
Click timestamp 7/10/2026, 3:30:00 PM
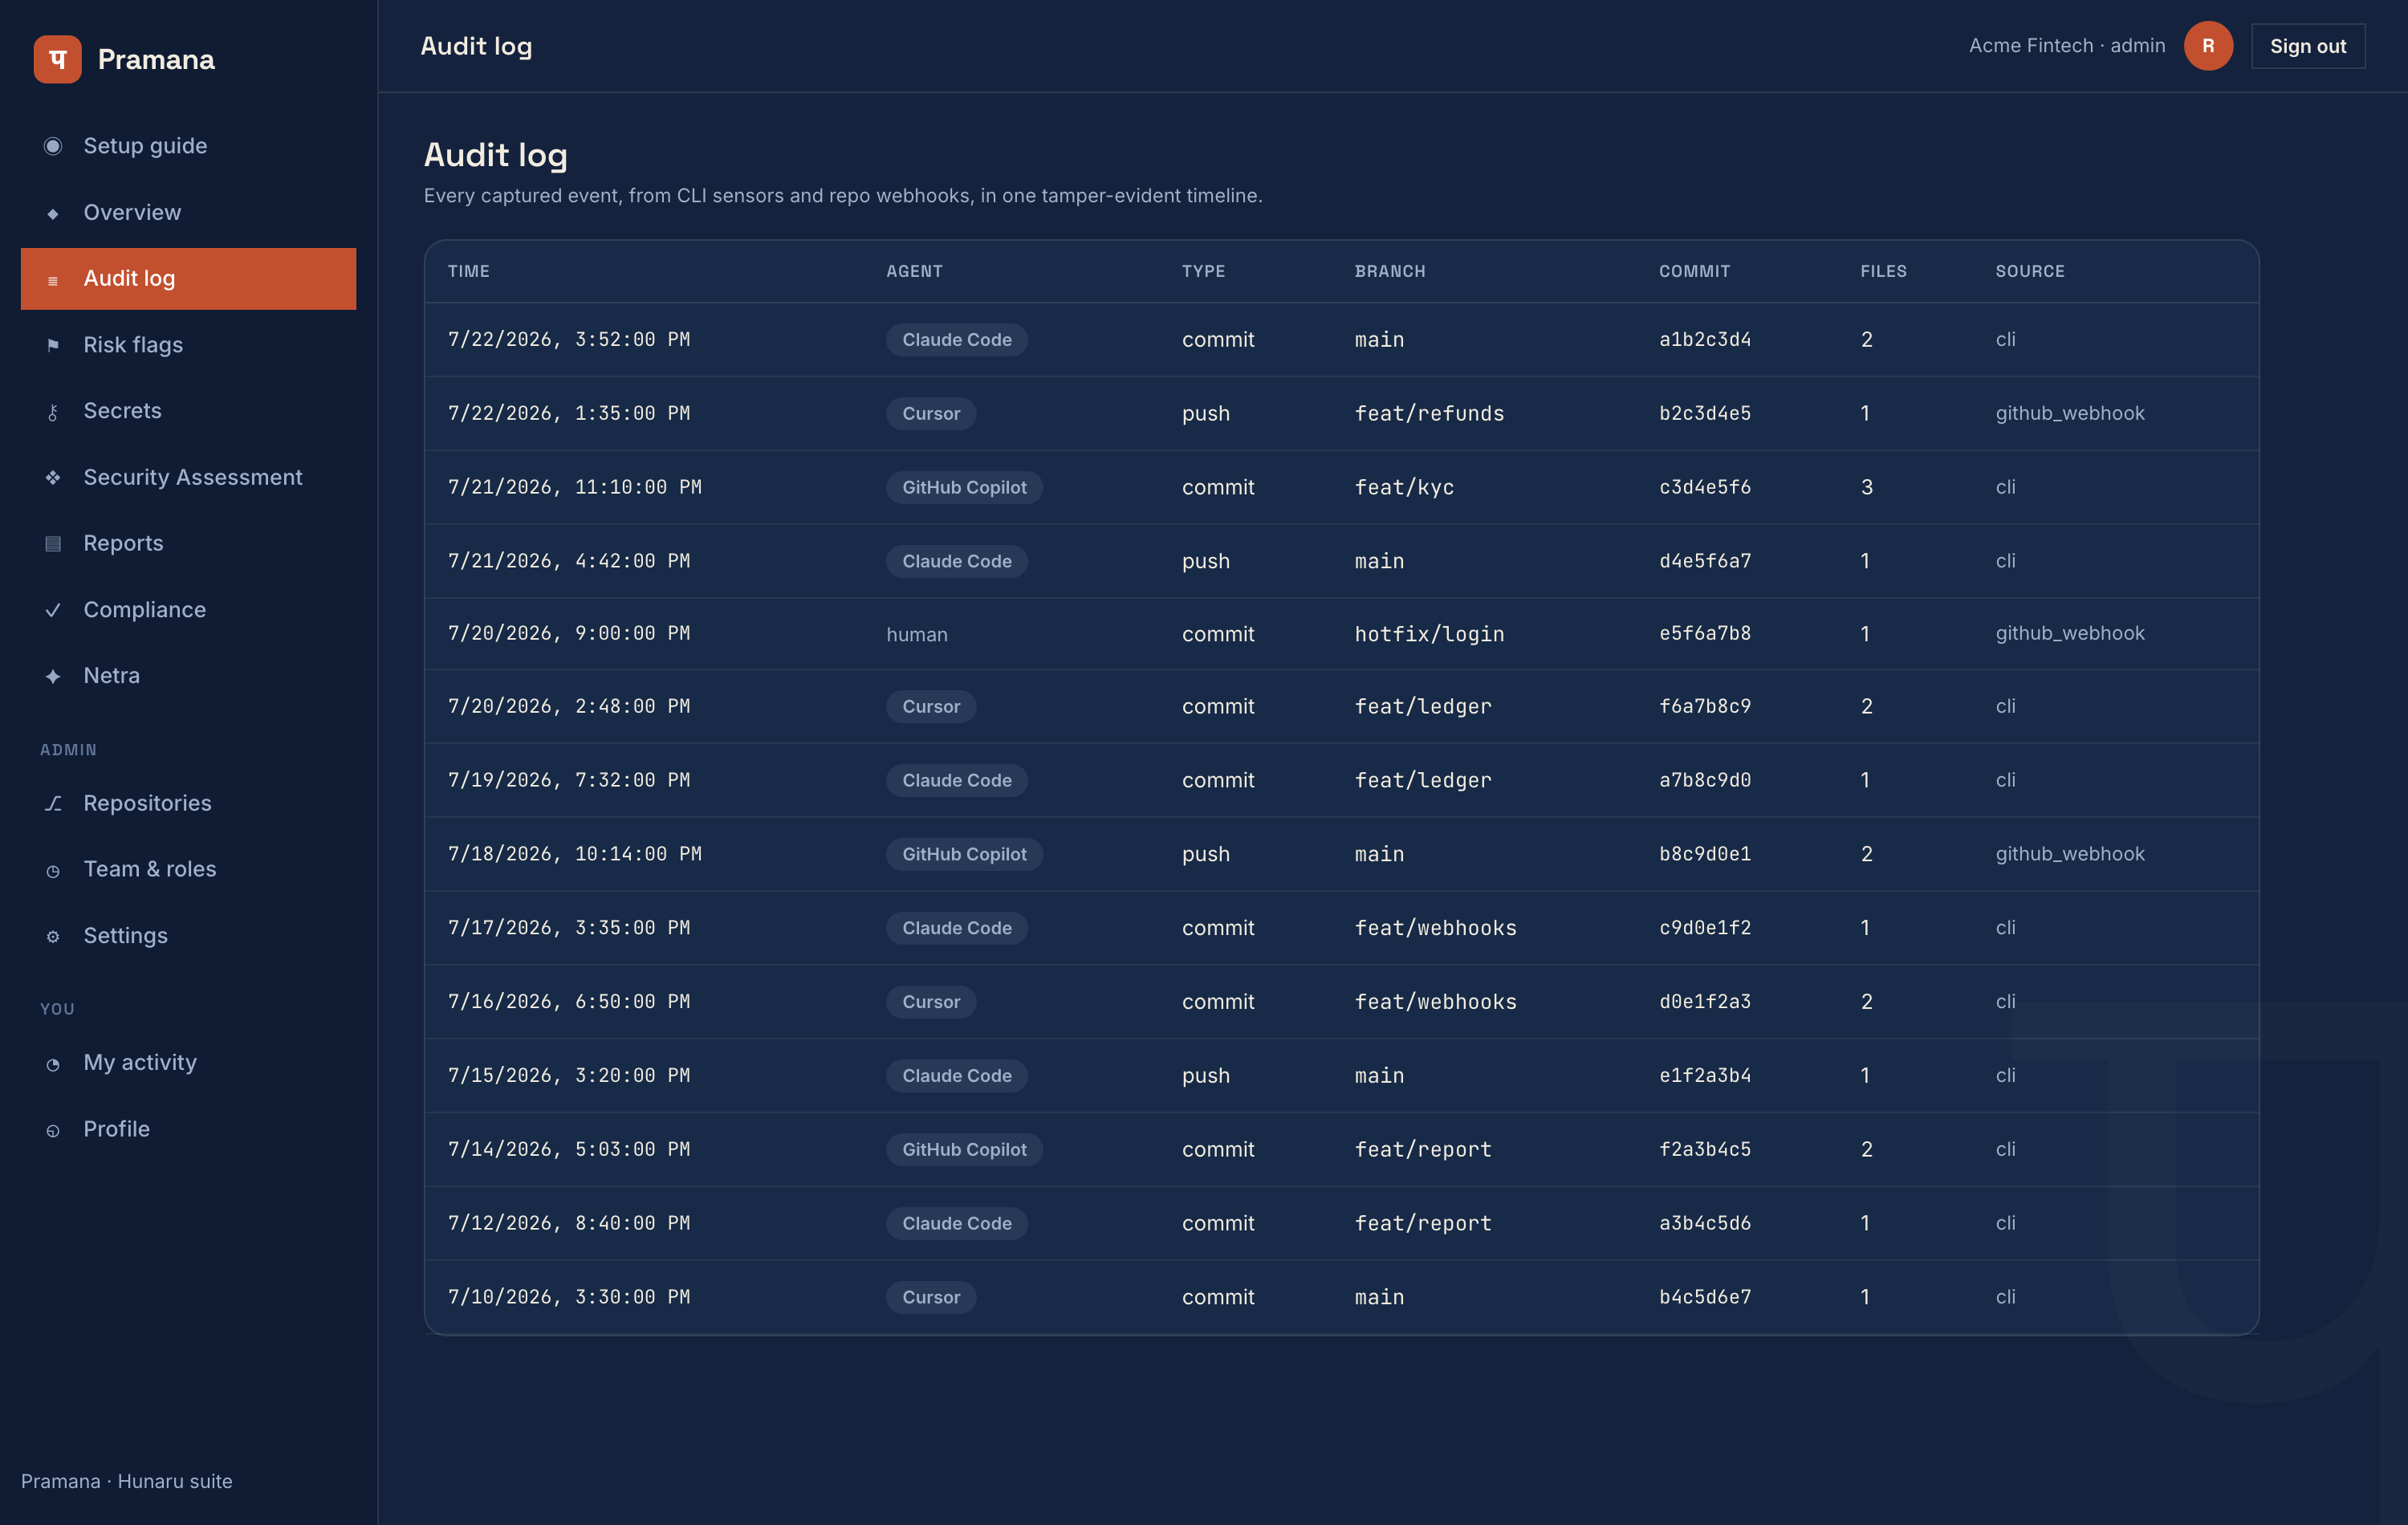[569, 1297]
